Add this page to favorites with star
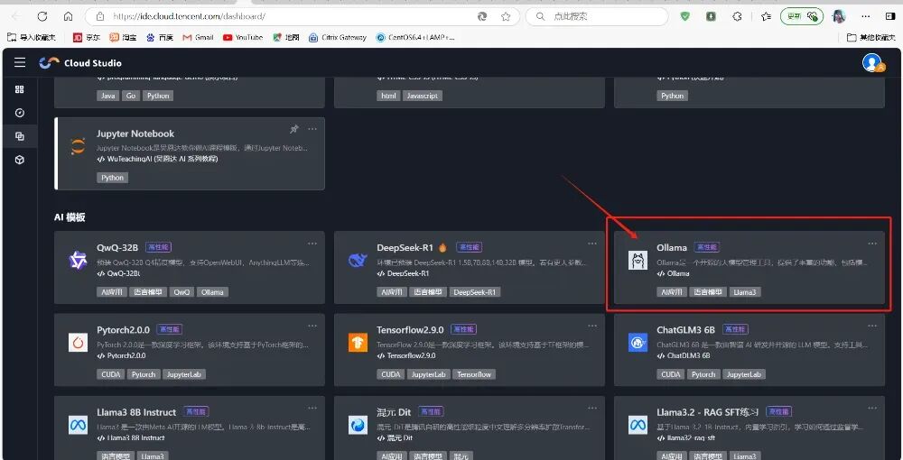 click(506, 16)
